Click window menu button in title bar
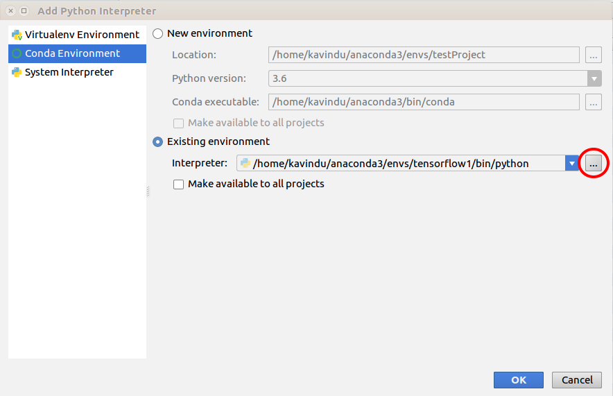 [x=24, y=10]
